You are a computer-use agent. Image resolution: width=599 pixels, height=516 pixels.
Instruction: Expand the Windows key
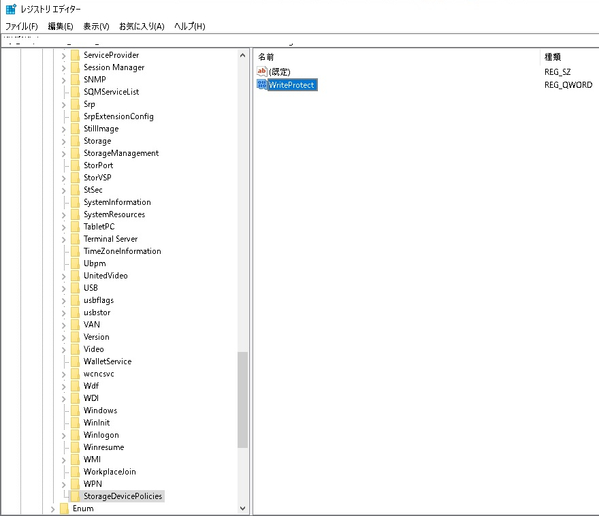64,410
